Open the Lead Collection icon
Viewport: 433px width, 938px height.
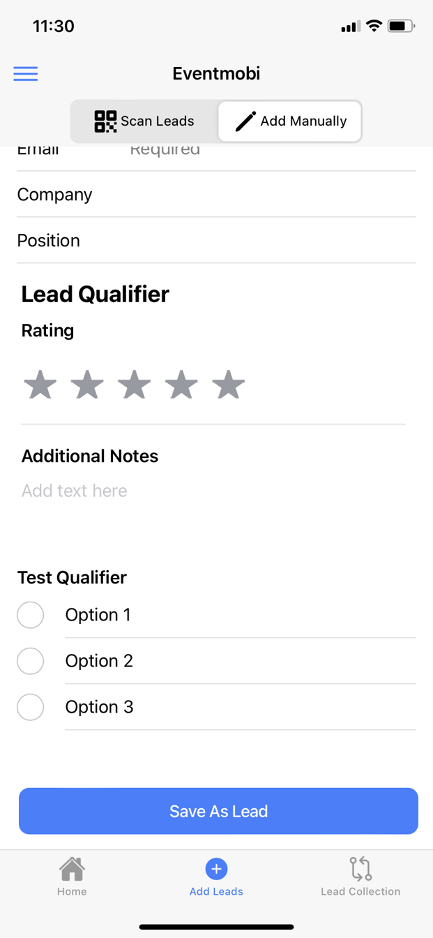pyautogui.click(x=360, y=869)
